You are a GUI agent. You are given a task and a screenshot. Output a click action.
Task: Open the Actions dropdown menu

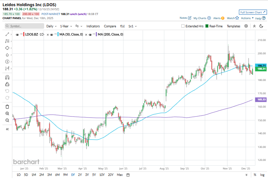pos(247,18)
